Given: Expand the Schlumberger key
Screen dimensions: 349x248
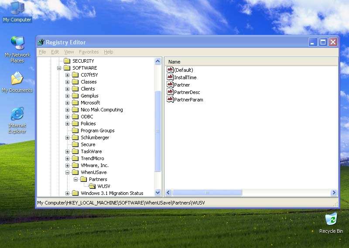Looking at the screenshot, I should pyautogui.click(x=67, y=137).
